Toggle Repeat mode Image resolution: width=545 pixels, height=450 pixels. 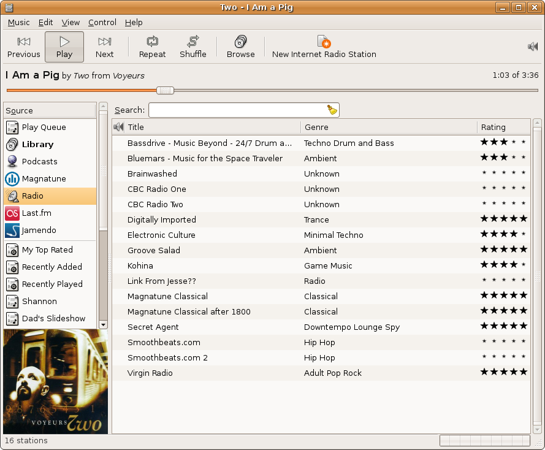152,47
